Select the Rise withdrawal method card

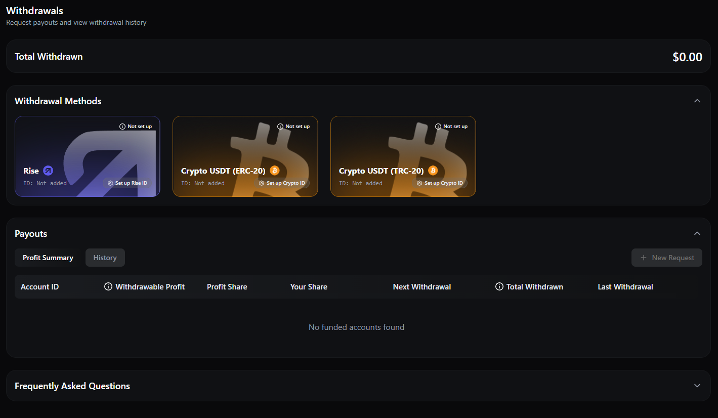tap(88, 156)
